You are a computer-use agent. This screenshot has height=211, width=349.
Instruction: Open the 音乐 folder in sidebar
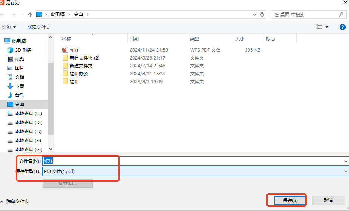[19, 95]
